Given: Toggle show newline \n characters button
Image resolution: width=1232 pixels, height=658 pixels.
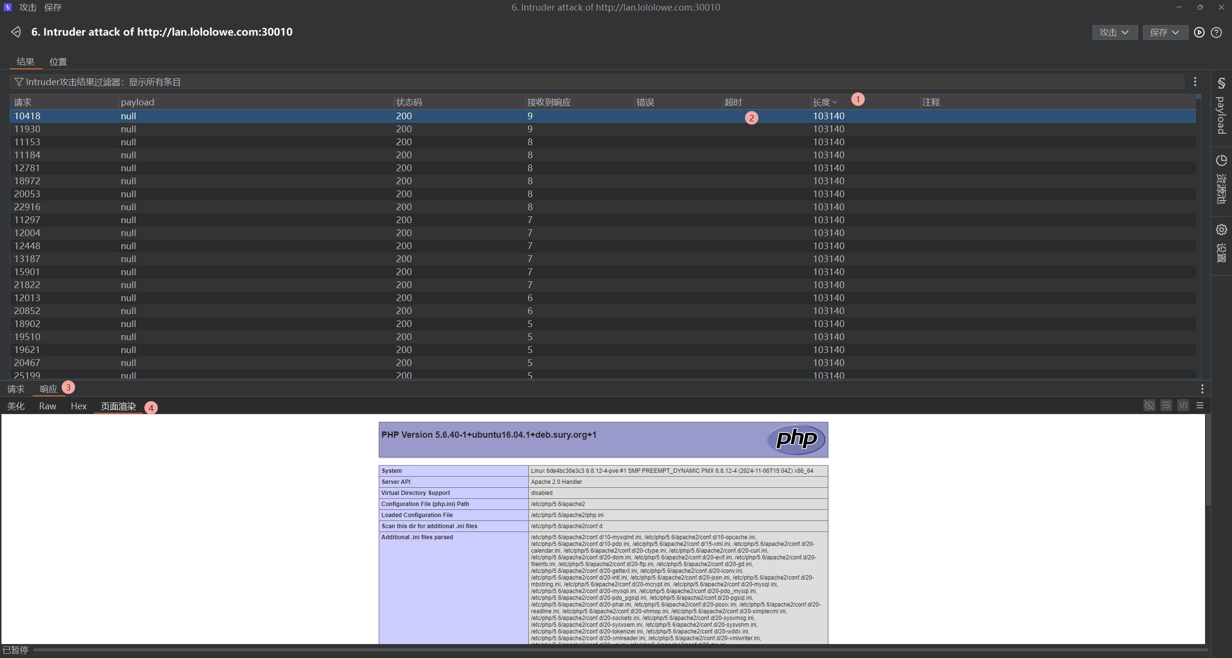Looking at the screenshot, I should tap(1183, 405).
